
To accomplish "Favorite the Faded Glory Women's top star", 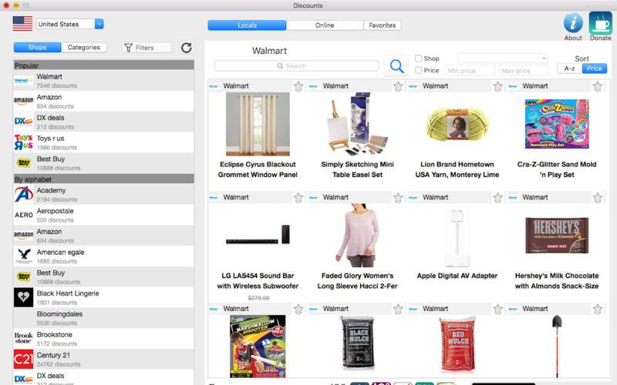I will click(398, 198).
